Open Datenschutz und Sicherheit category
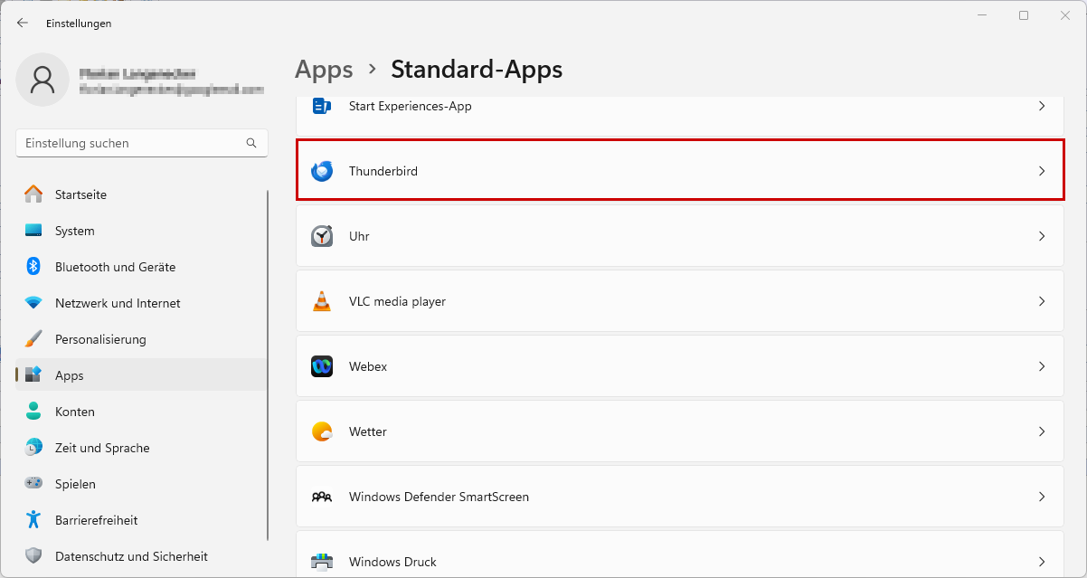Screen dimensions: 1087x578 [x=141, y=556]
